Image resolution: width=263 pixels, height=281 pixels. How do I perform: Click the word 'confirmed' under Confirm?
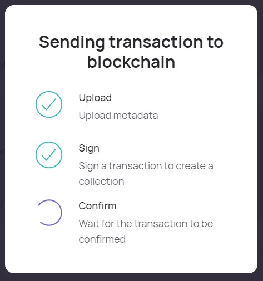click(x=102, y=239)
